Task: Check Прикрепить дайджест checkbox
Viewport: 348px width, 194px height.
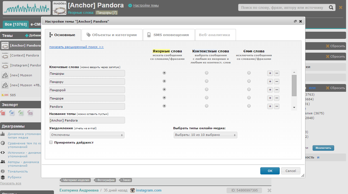Action: pos(51,142)
